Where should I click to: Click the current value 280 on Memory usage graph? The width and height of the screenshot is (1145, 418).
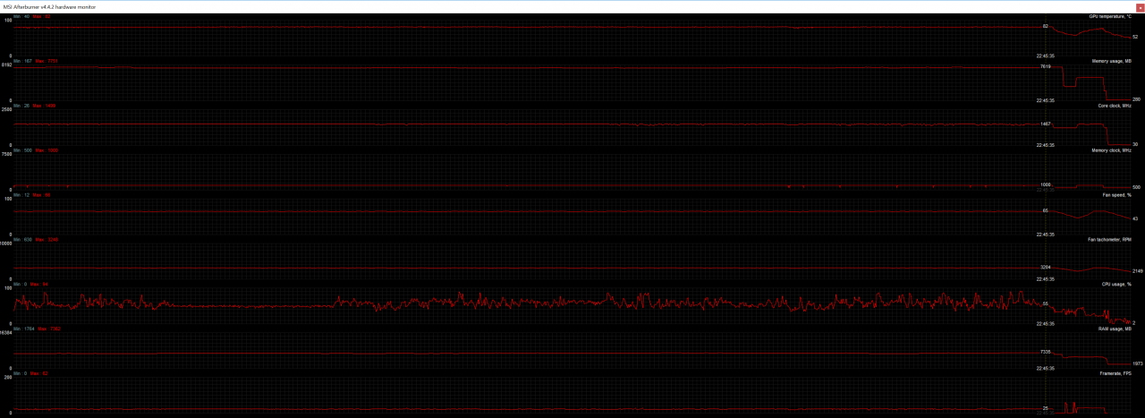[x=1136, y=99]
